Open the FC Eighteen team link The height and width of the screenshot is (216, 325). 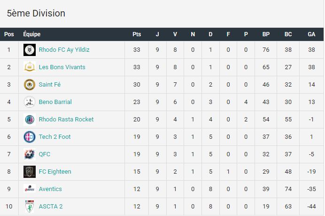click(55, 172)
